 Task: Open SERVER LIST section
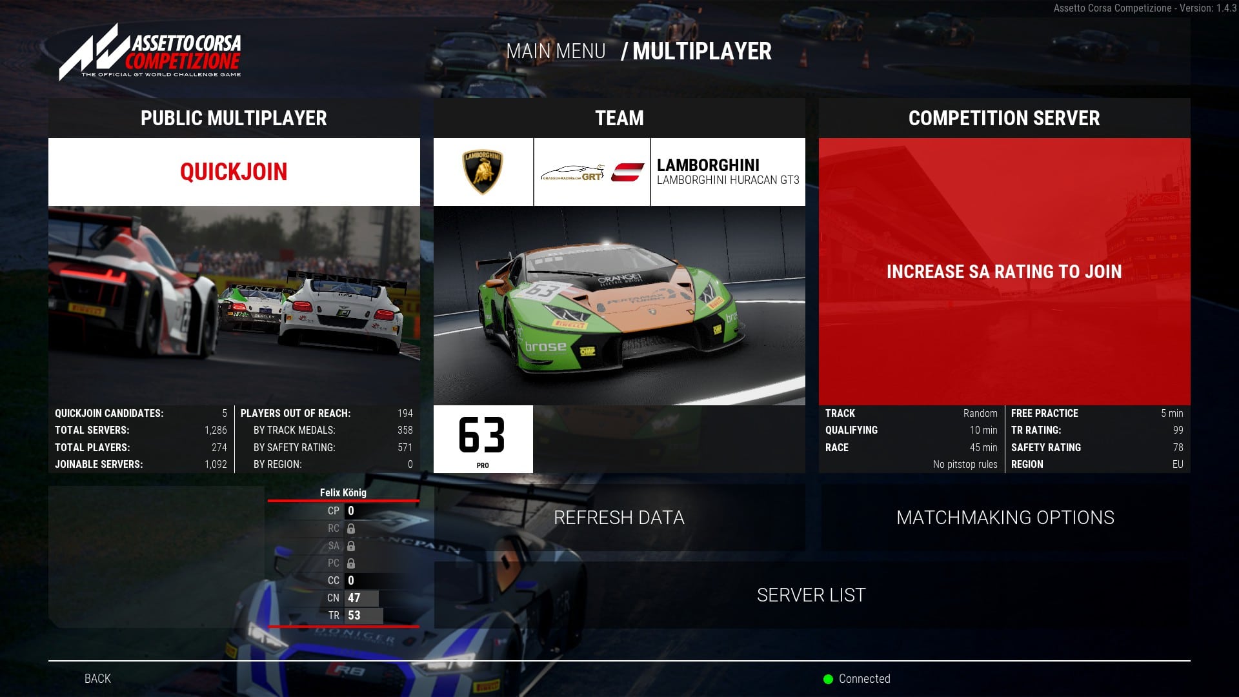(811, 594)
